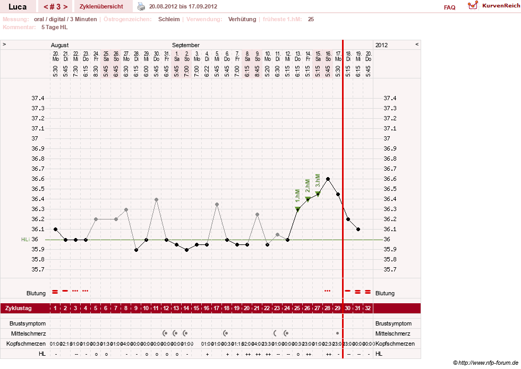Click the '16. So' date column header
The height and width of the screenshot is (369, 521).
point(328,56)
